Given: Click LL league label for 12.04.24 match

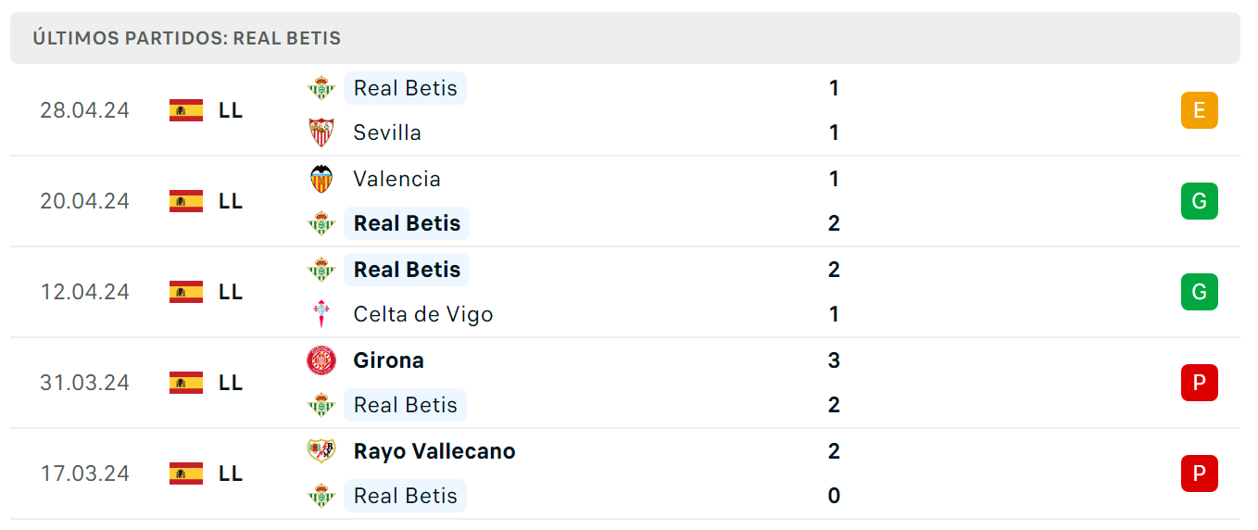Looking at the screenshot, I should coord(231,292).
